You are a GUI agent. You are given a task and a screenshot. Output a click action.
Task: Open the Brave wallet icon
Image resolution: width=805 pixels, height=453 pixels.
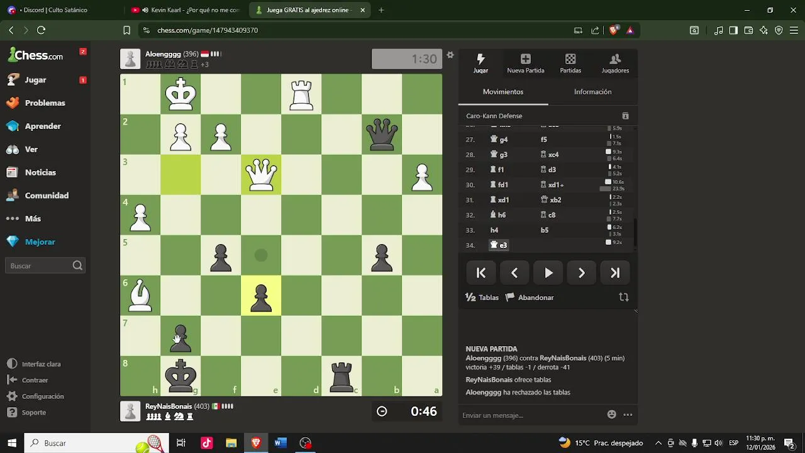click(x=748, y=30)
